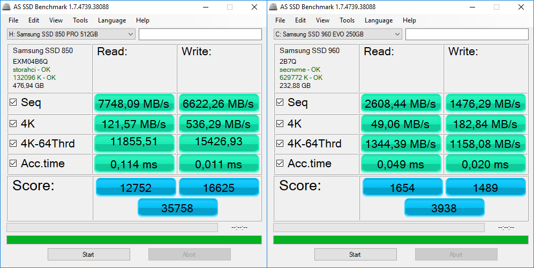Screen dimensions: 534x268
Task: Click the 1489 write score
Action: coord(486,187)
